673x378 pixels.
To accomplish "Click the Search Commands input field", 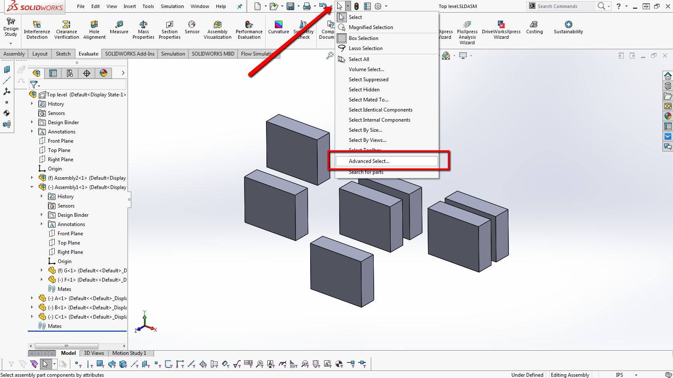I will click(x=566, y=6).
